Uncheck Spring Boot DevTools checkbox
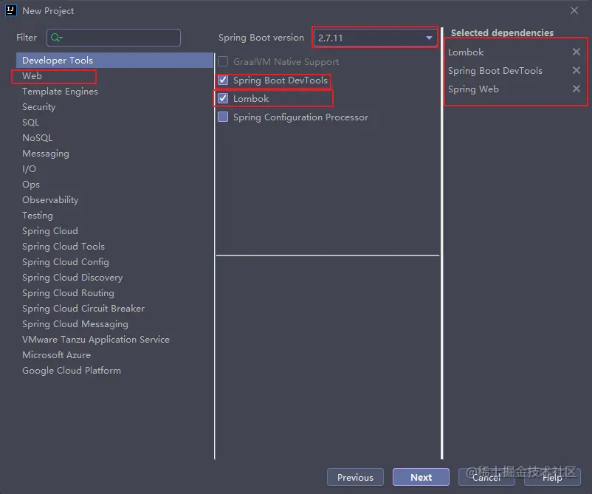592x494 pixels. (223, 80)
